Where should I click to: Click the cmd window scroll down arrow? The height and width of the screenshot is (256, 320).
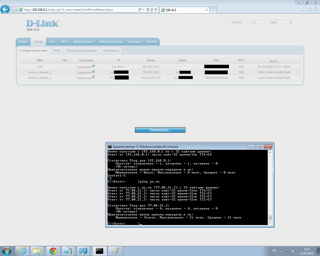pos(270,223)
